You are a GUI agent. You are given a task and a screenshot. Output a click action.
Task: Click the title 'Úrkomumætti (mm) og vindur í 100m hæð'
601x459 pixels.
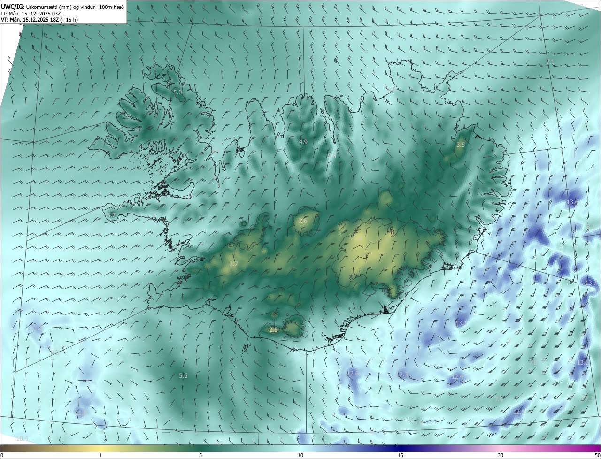(x=75, y=7)
